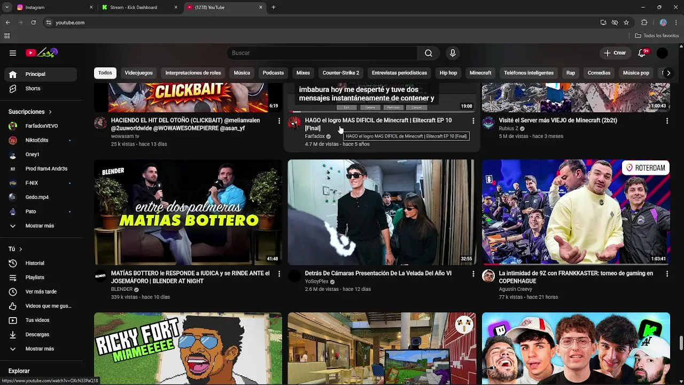The width and height of the screenshot is (684, 385).
Task: Select the Todos filter chip
Action: tap(105, 73)
